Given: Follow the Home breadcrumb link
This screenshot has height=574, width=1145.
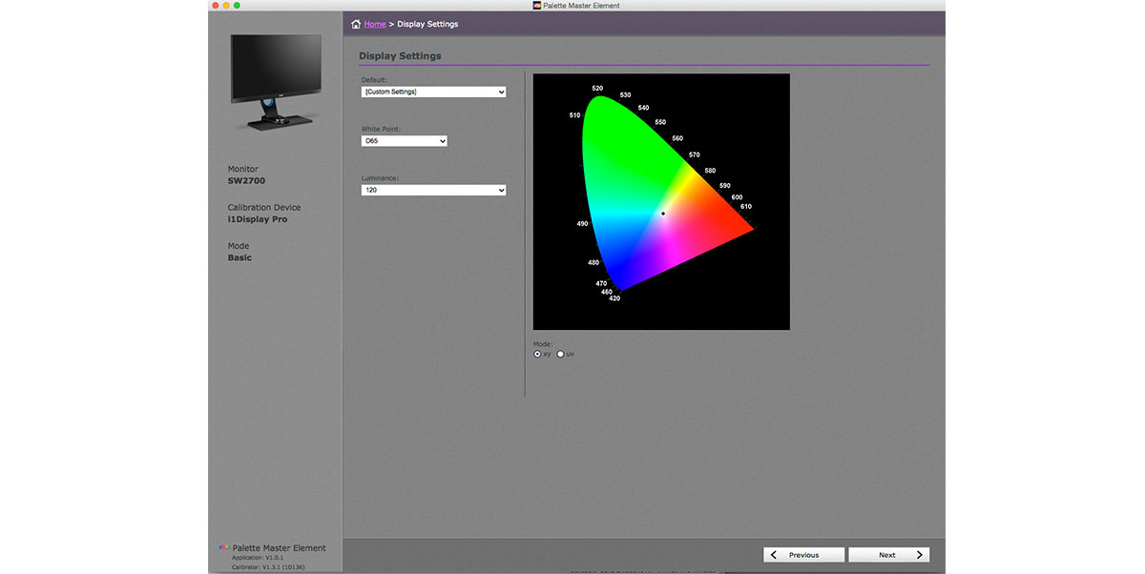Looking at the screenshot, I should tap(375, 24).
